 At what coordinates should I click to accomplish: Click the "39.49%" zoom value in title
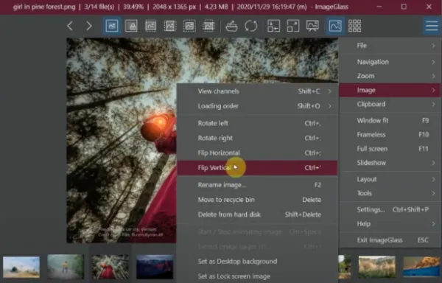[133, 7]
